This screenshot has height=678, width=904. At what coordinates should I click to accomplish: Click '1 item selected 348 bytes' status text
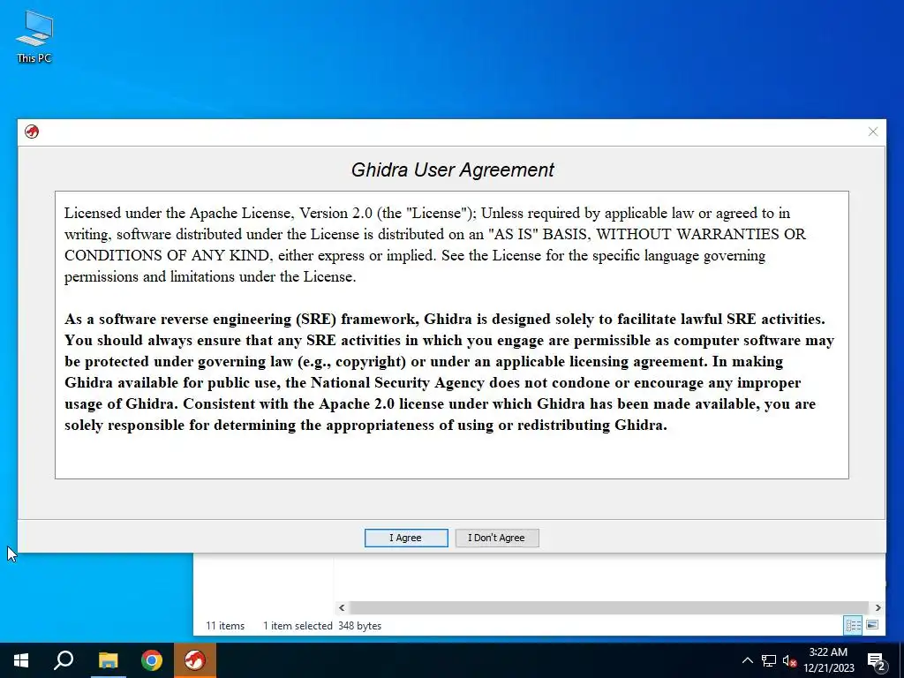(x=322, y=626)
